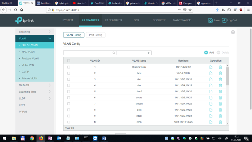This screenshot has width=252, height=142.
Task: Click the VLAN table scroll down arrow
Action: click(228, 124)
